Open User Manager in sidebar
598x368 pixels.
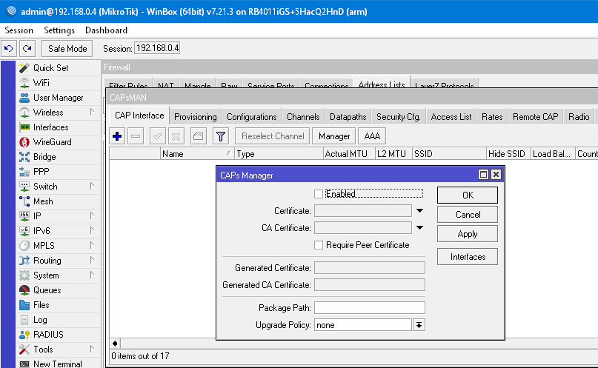point(58,98)
